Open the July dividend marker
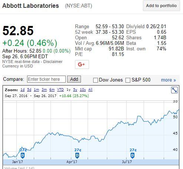Image resolution: width=183 pixels, height=169 pixels. point(133,155)
